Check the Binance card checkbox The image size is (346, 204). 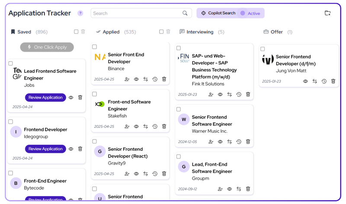click(x=94, y=47)
